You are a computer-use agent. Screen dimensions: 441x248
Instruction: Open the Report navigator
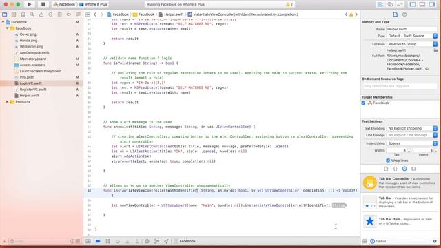click(78, 14)
